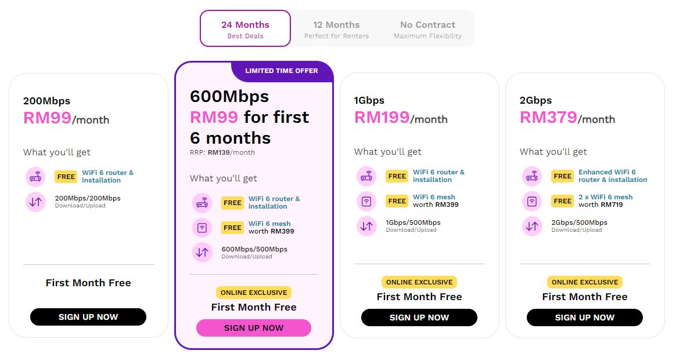Click the download/upload speed icon on 200Mbps card
This screenshot has height=354, width=676.
pyautogui.click(x=35, y=202)
